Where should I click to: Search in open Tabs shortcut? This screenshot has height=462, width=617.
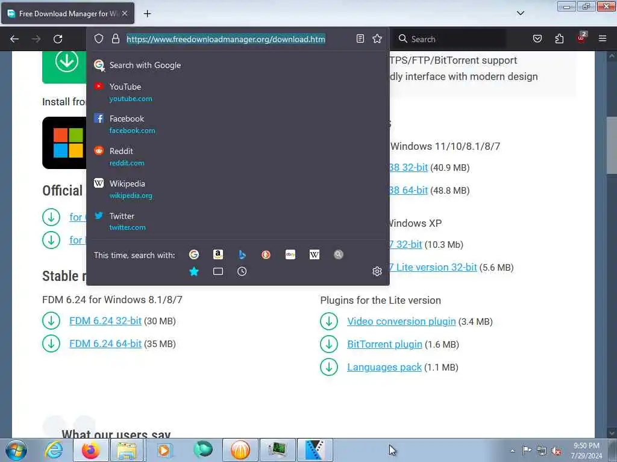(218, 271)
